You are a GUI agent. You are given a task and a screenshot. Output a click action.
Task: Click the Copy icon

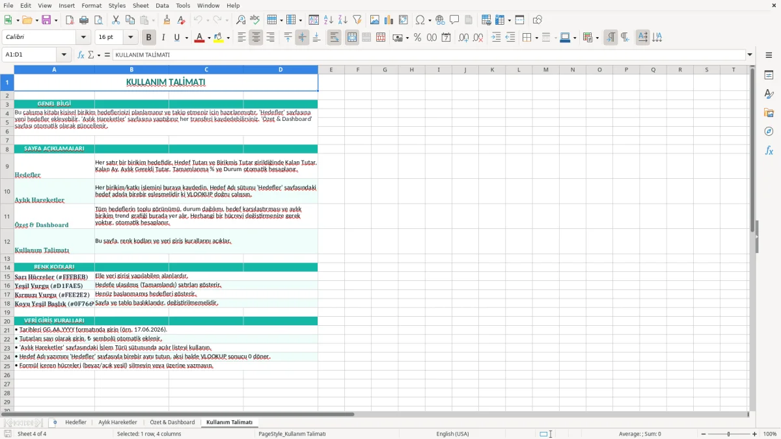(130, 20)
